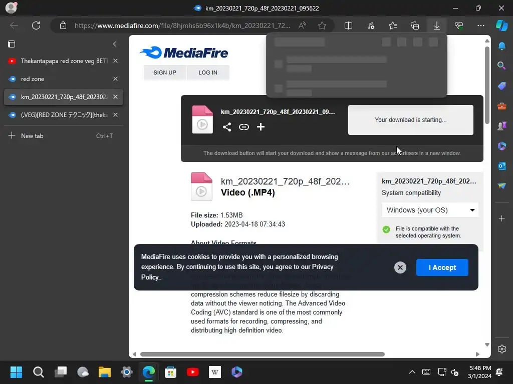Dismiss the cookie notice with X

400,267
